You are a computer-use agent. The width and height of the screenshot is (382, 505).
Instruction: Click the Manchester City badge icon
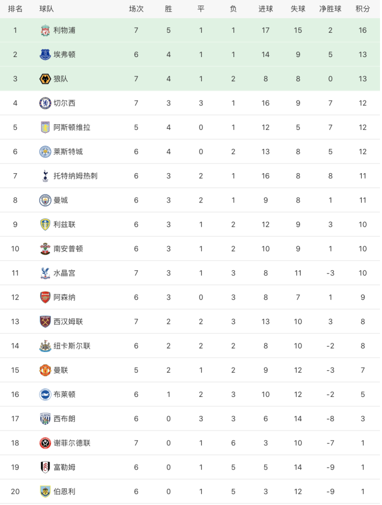point(45,200)
